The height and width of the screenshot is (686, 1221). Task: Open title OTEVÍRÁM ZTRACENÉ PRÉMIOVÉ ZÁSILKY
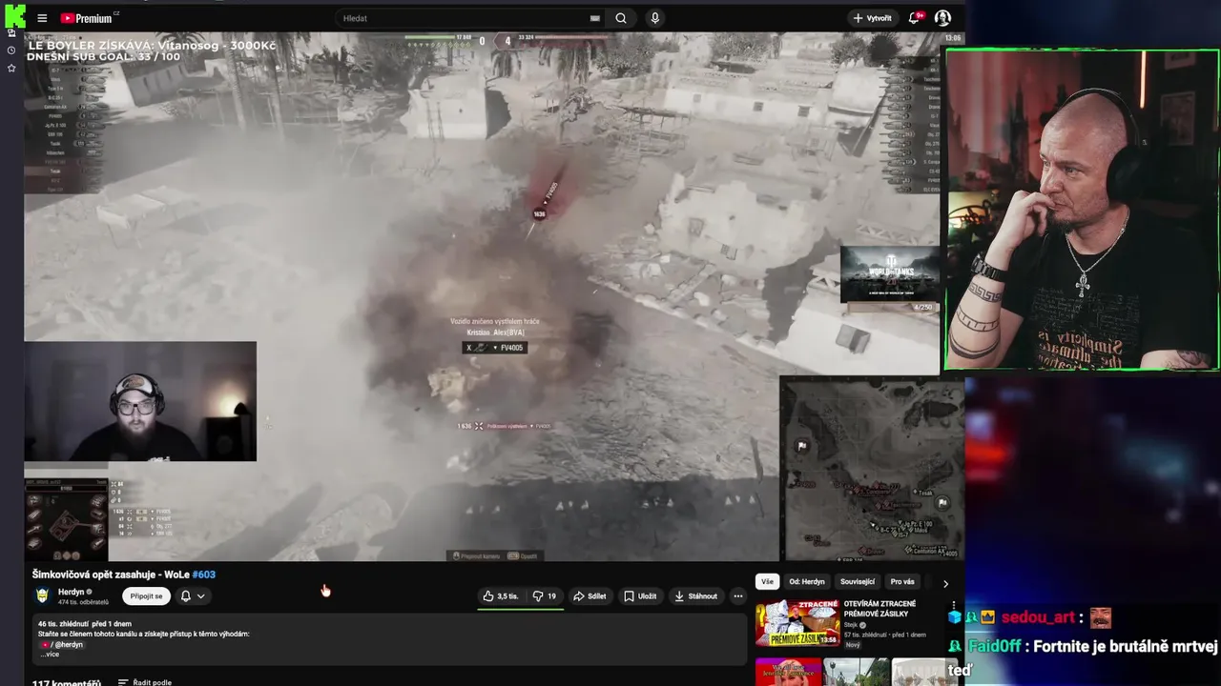pyautogui.click(x=880, y=609)
